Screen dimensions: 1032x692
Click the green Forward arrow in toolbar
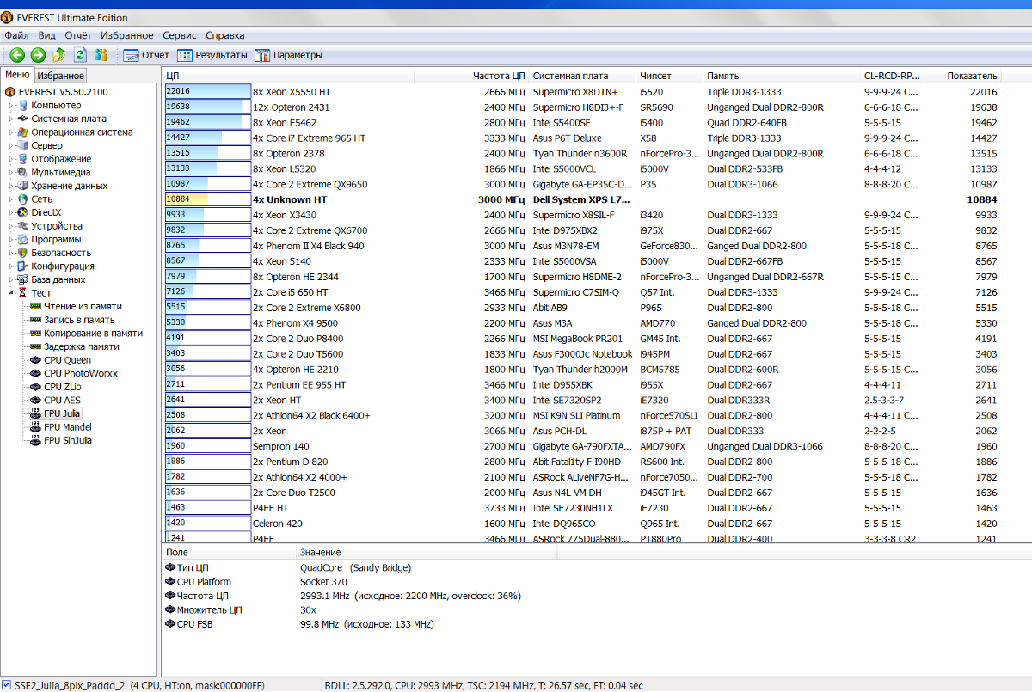pyautogui.click(x=38, y=55)
